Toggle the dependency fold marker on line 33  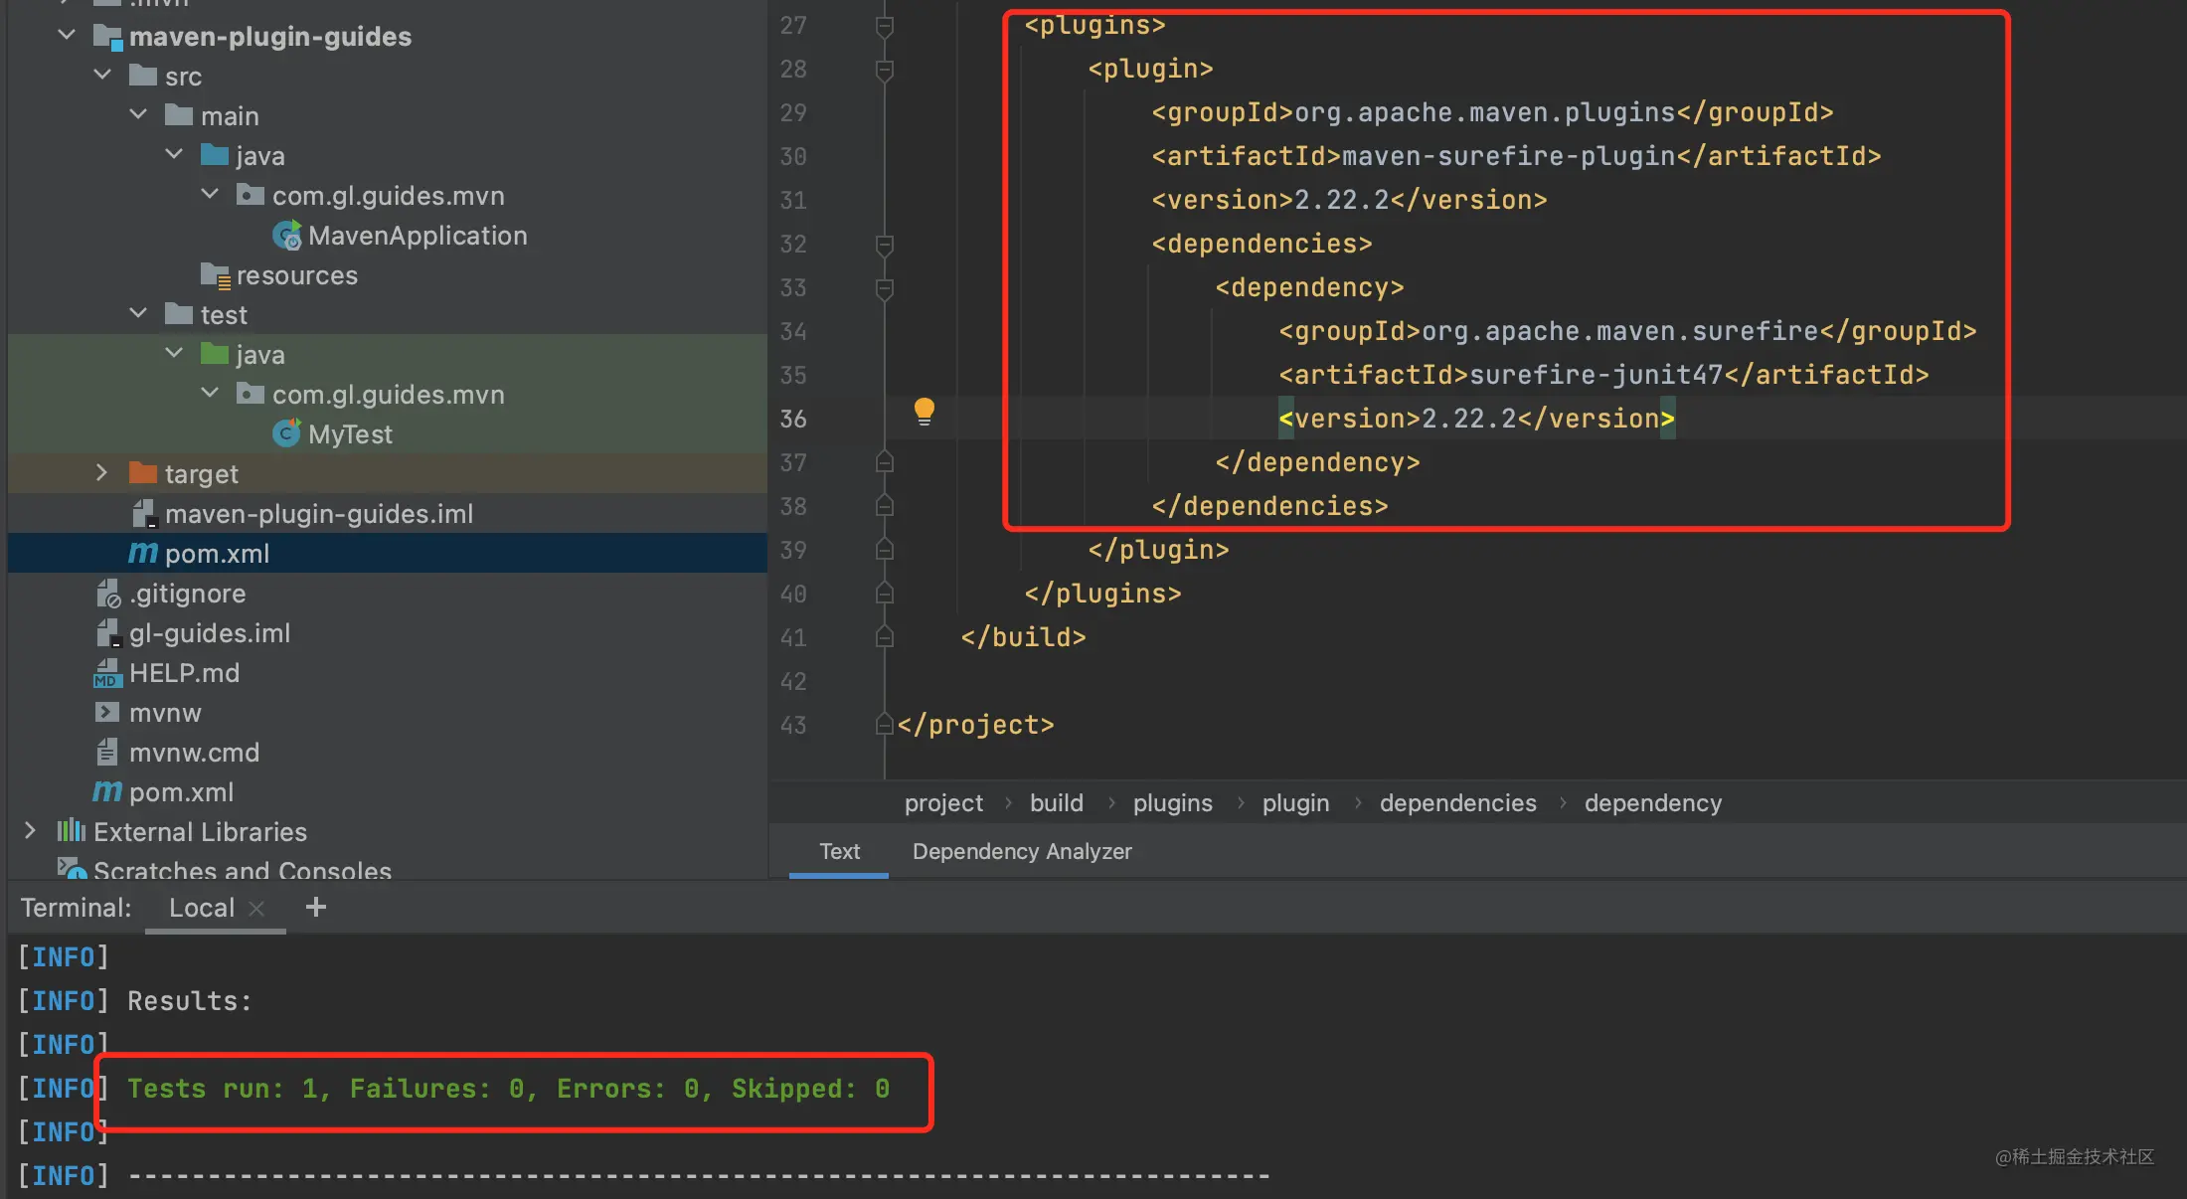pyautogui.click(x=884, y=288)
